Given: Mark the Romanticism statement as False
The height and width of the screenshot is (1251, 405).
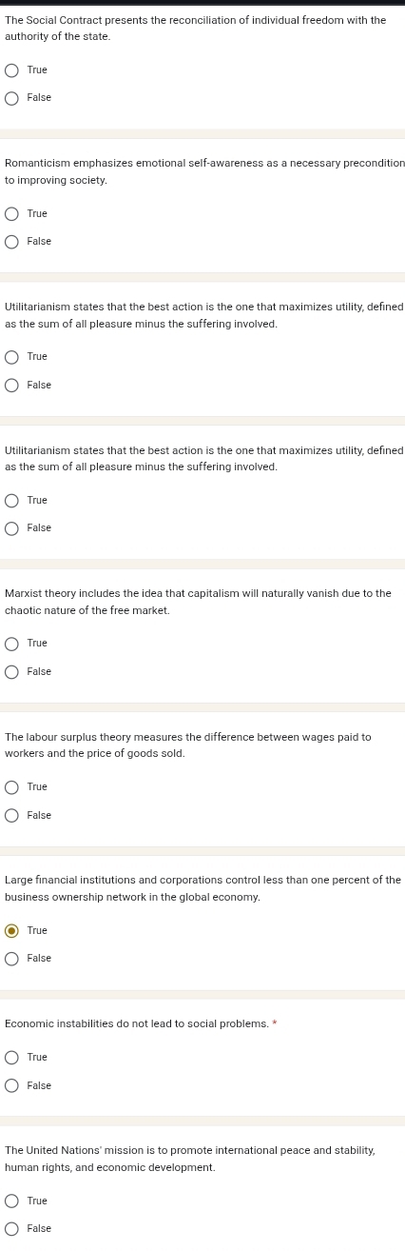Looking at the screenshot, I should point(12,242).
